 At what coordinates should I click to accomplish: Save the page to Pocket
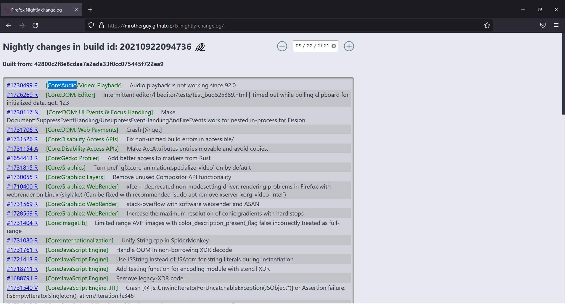(543, 25)
